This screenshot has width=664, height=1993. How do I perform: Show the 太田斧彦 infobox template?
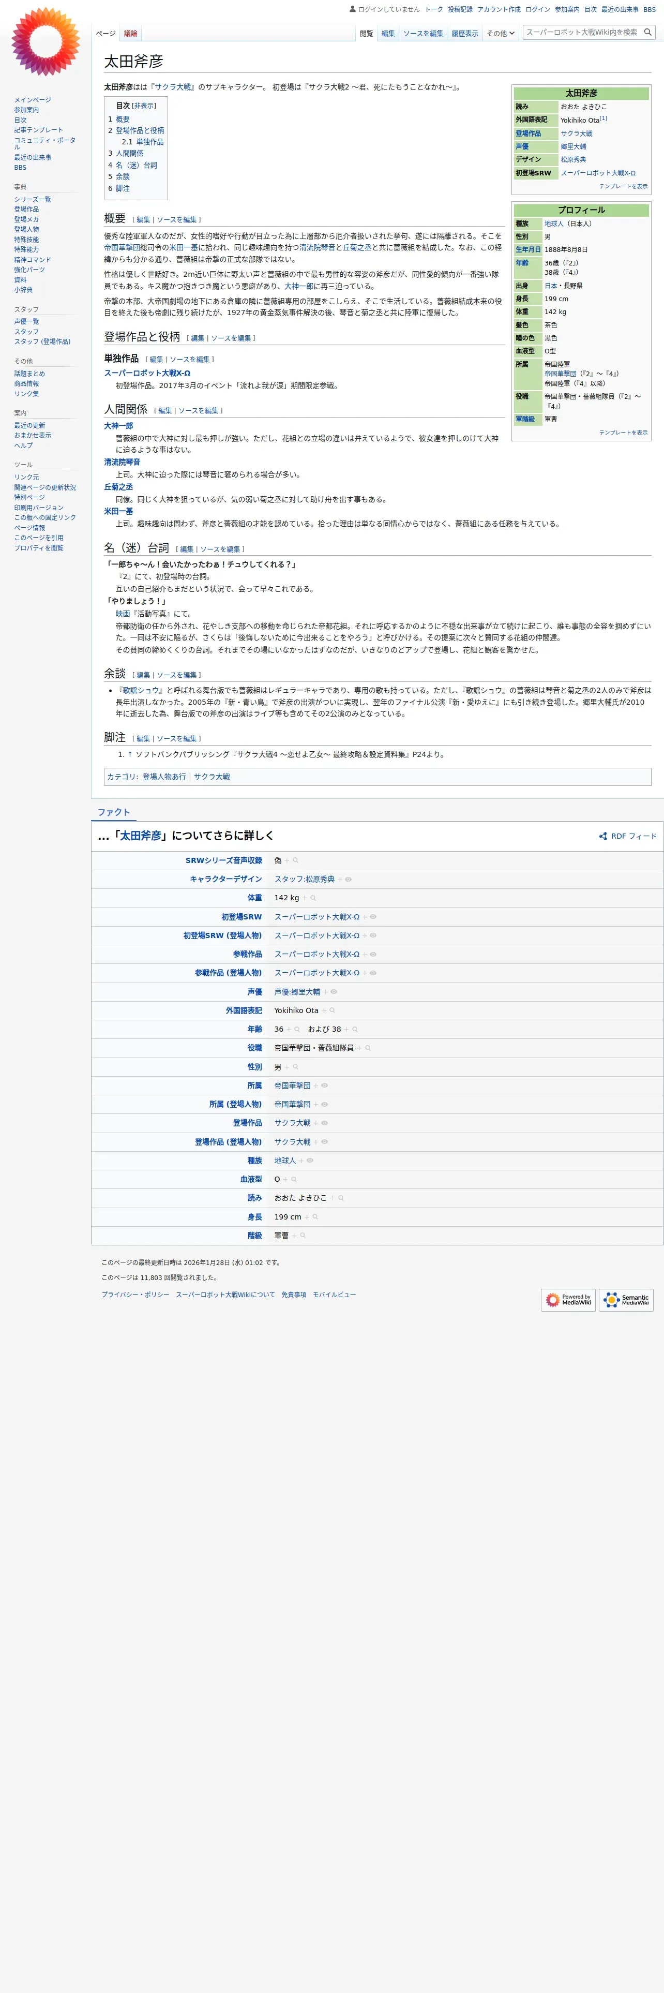(623, 186)
